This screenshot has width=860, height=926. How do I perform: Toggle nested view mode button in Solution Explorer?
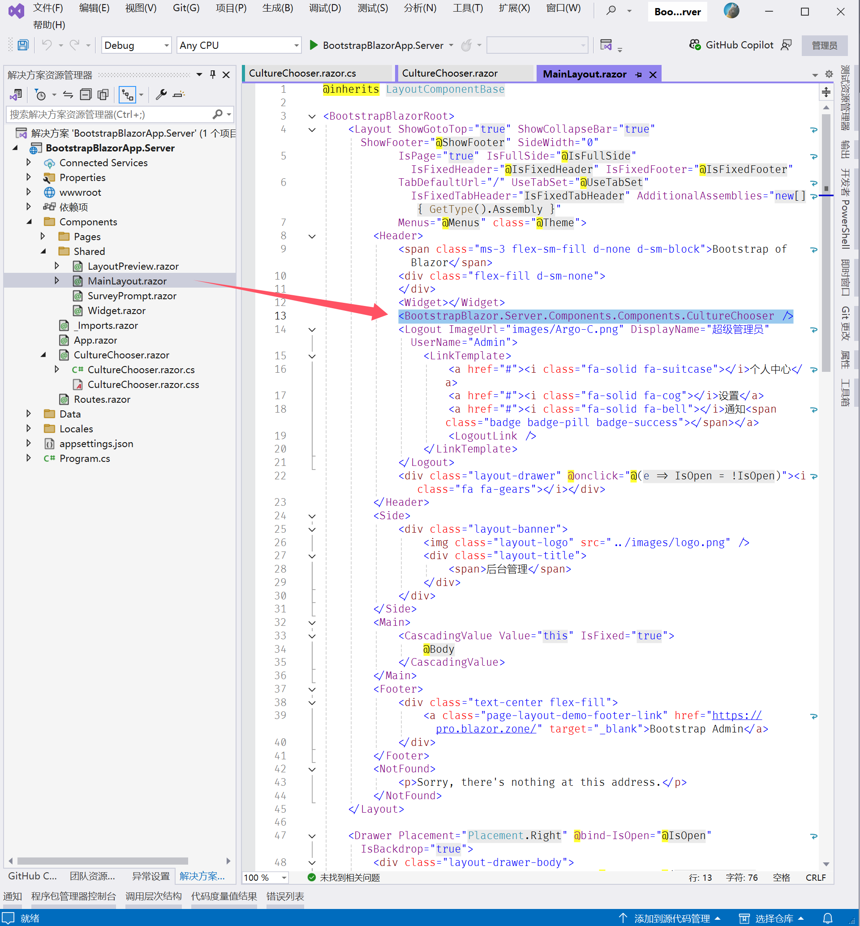128,95
